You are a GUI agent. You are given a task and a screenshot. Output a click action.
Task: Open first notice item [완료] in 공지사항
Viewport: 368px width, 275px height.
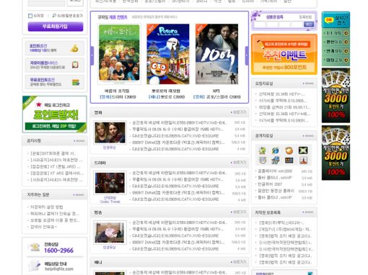click(x=53, y=153)
